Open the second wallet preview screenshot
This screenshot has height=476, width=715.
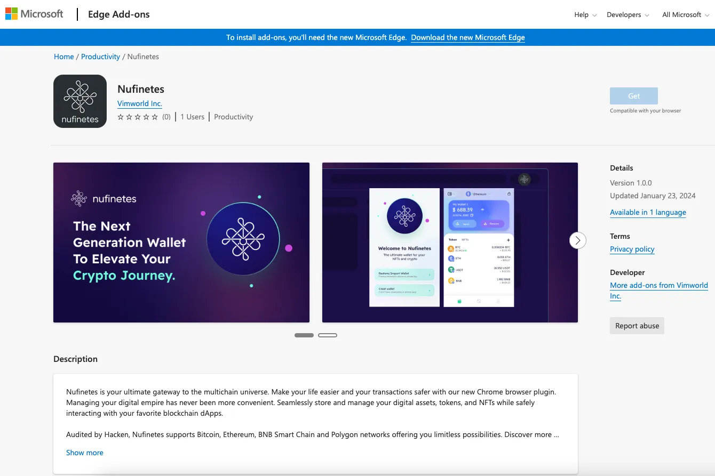[450, 243]
